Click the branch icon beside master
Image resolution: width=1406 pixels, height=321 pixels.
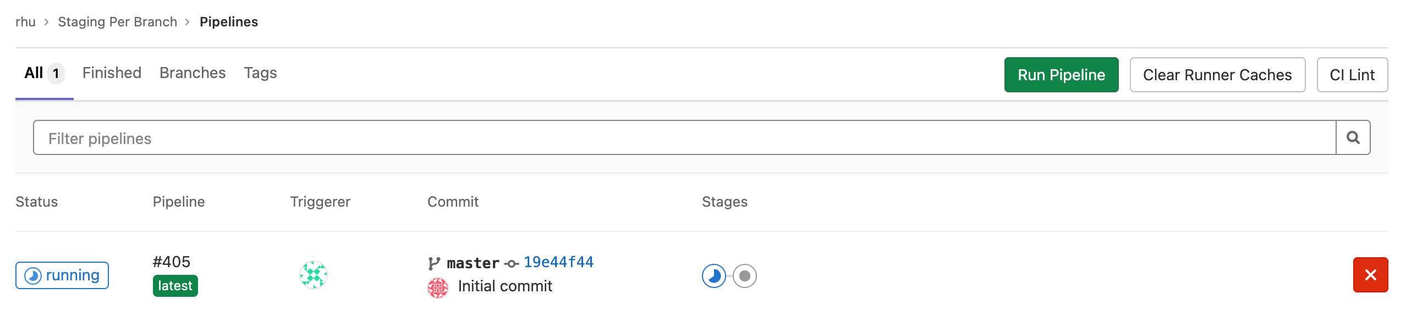pos(434,263)
